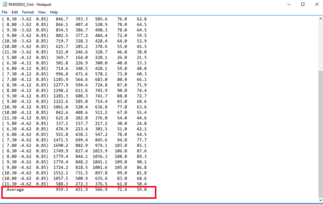Click the average value 959.3

62,190
